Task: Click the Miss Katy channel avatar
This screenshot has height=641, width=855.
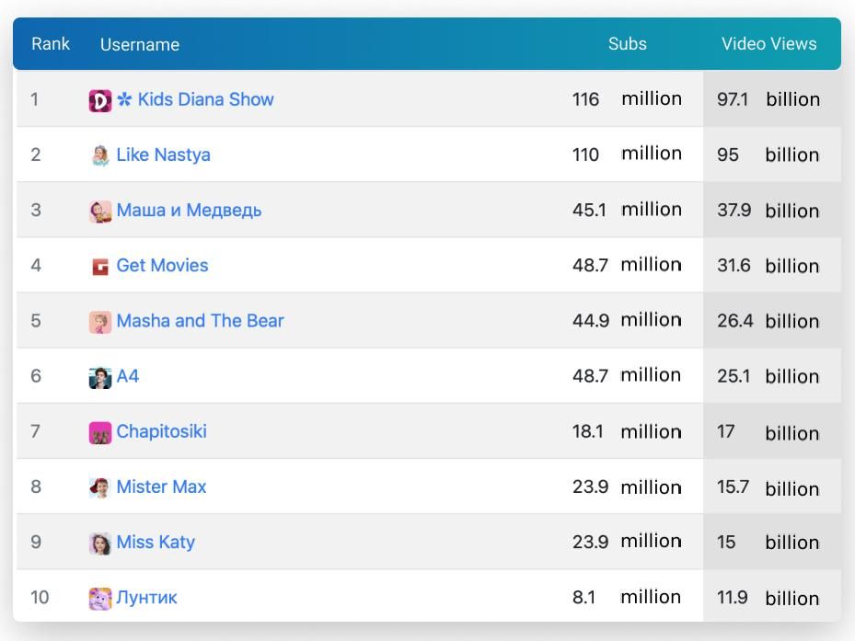Action: 100,543
